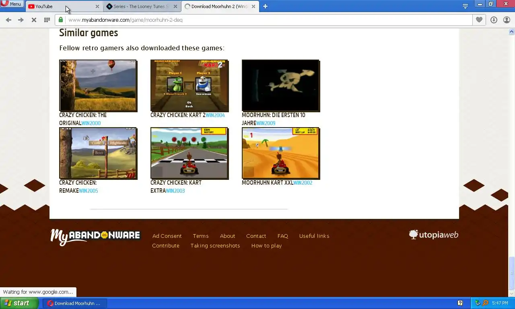
Task: Open the Windows start button
Action: [19, 303]
